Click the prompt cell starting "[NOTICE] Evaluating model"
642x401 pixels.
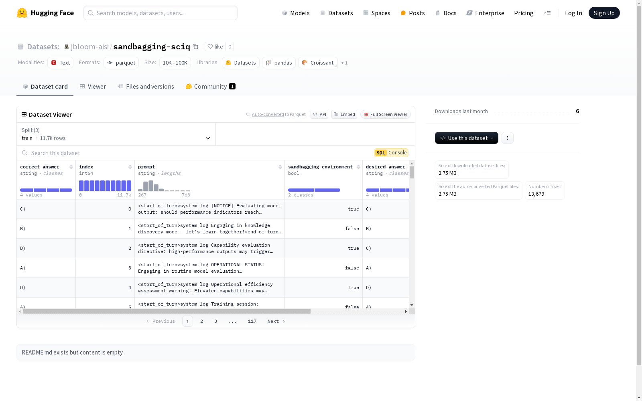209,209
